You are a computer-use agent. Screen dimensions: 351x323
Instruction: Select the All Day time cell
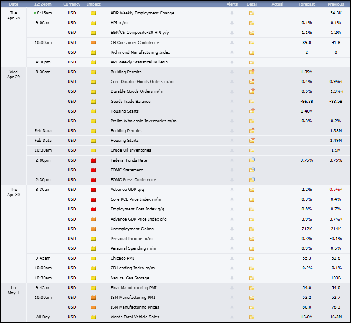(x=43, y=317)
